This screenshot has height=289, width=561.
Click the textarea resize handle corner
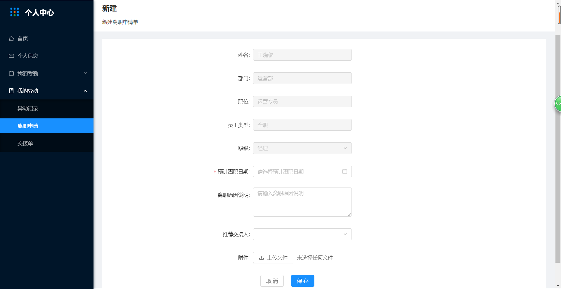click(x=349, y=214)
